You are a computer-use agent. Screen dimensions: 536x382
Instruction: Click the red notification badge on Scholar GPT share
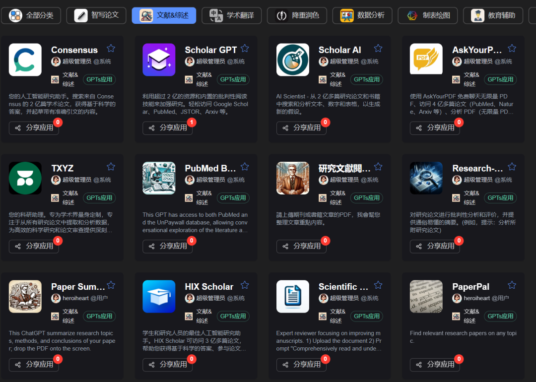pyautogui.click(x=192, y=123)
